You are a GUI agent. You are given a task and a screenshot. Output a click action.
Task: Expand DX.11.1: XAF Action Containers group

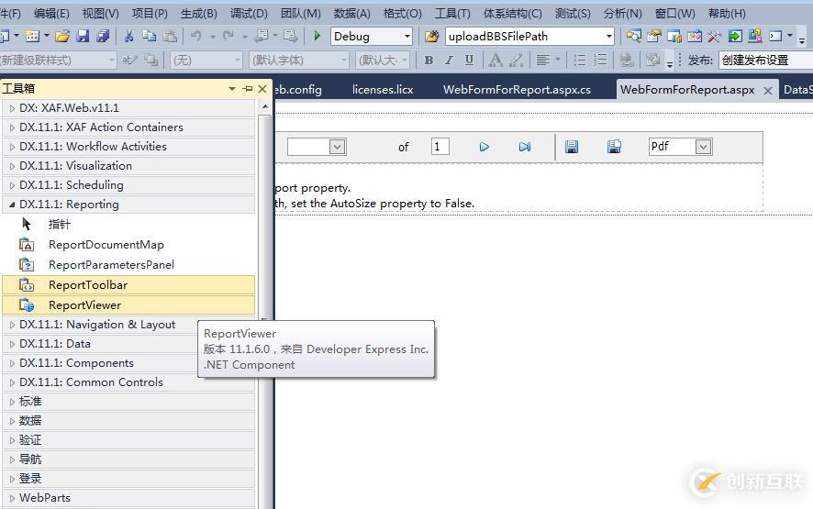tap(13, 127)
